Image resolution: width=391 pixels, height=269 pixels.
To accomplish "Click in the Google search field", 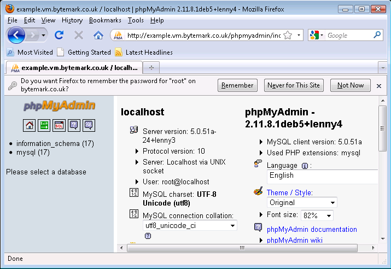I will tap(349, 36).
